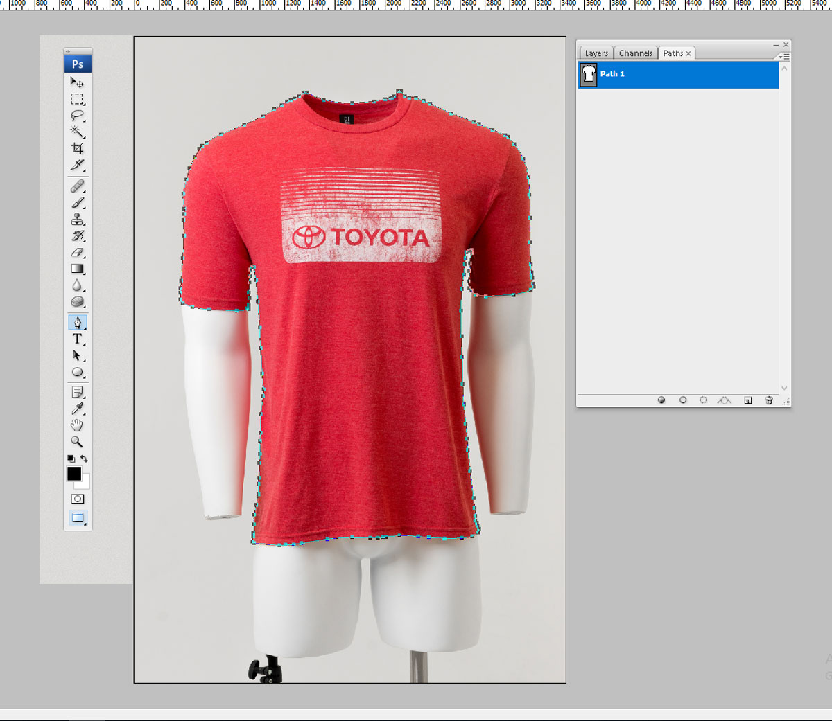Screen dimensions: 832x721
Task: Select the Blur droplet tool
Action: (77, 285)
